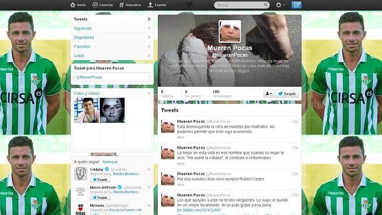Go to Inicio home in top bar
The height and width of the screenshot is (215, 382).
(x=78, y=5)
